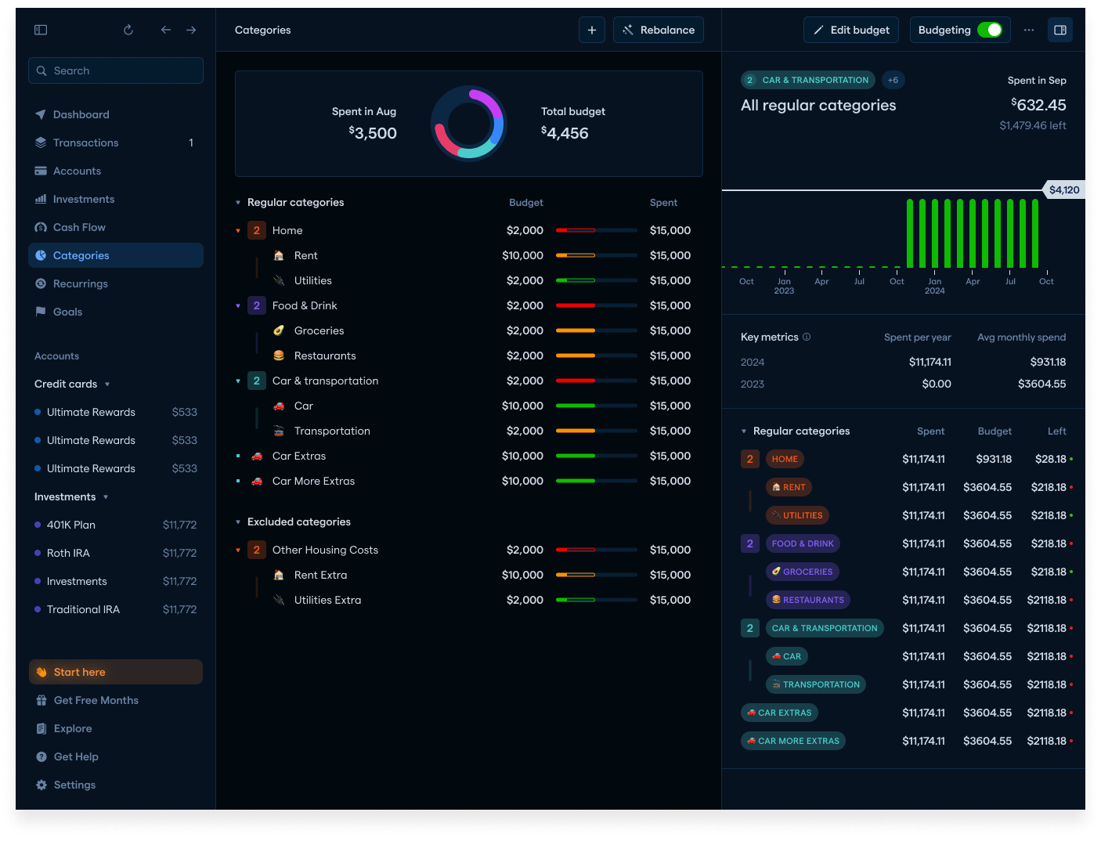Screen dimensions: 1101x841
Task: Click the +6 categories badge
Action: [x=893, y=80]
